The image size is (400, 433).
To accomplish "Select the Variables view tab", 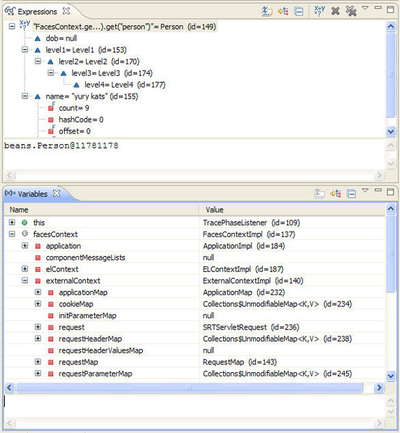I will click(32, 194).
